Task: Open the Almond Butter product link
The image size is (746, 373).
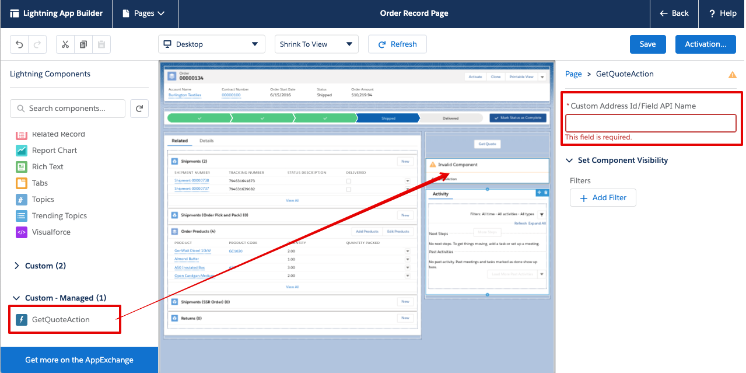Action: 187,259
